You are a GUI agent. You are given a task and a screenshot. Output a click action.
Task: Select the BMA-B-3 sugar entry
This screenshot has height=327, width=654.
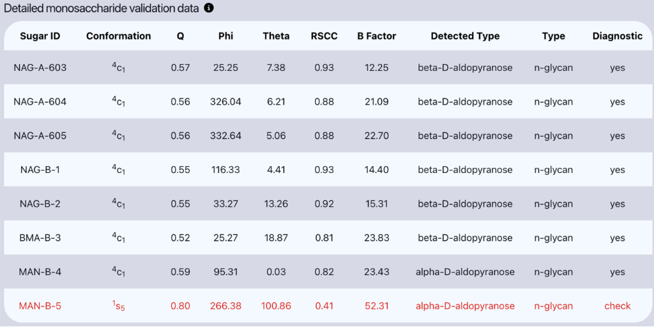40,238
